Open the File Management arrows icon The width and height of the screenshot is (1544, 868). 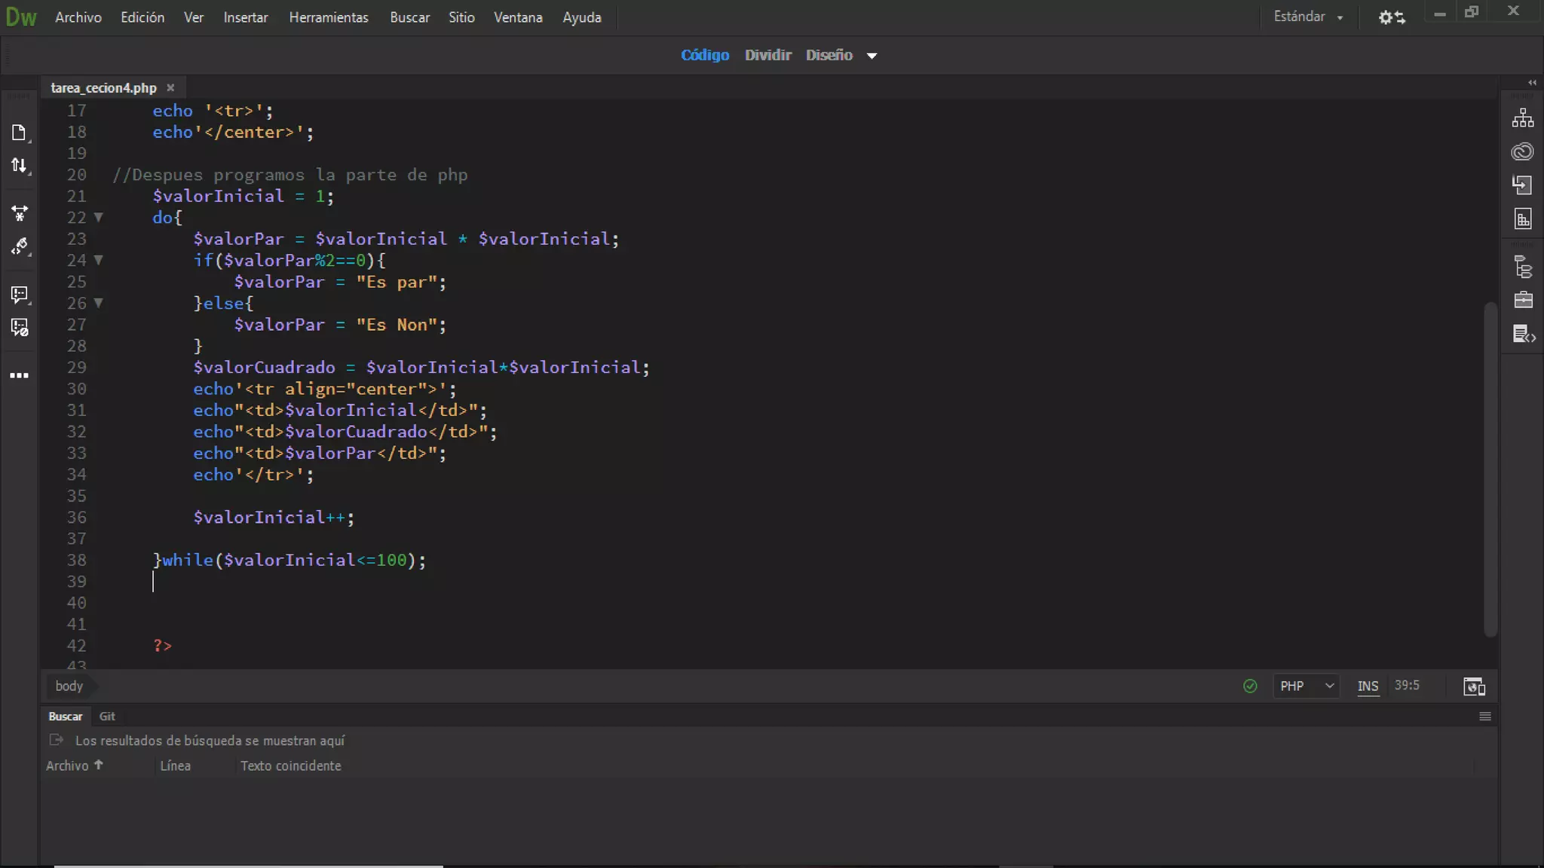click(x=19, y=165)
